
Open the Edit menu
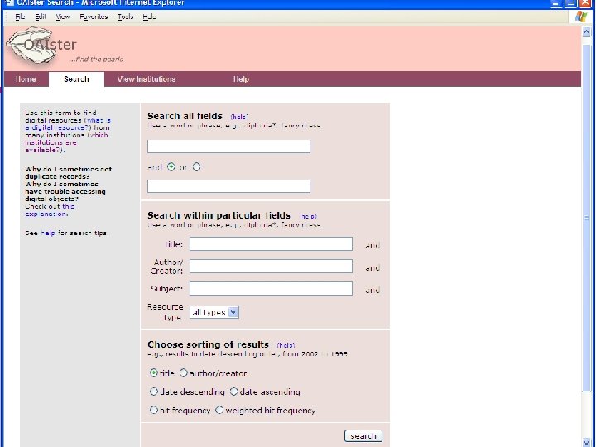point(41,17)
